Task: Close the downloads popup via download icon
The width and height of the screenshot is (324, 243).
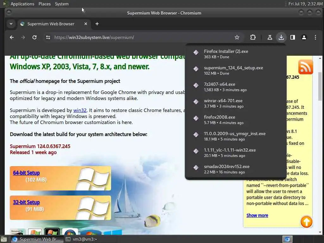Action: pos(281,37)
